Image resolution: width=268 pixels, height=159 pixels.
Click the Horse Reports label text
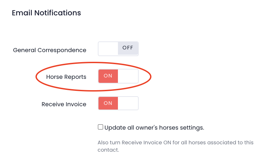pyautogui.click(x=66, y=77)
